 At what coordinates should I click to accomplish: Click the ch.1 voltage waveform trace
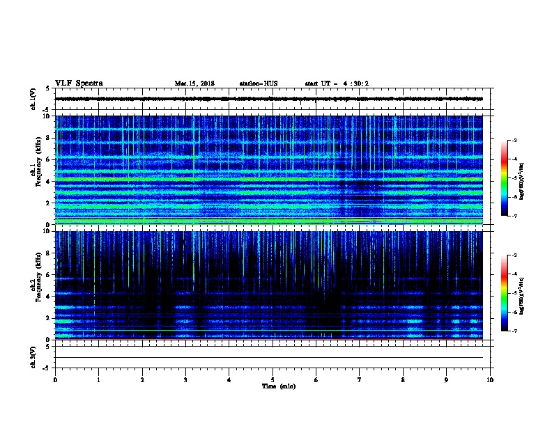click(269, 99)
